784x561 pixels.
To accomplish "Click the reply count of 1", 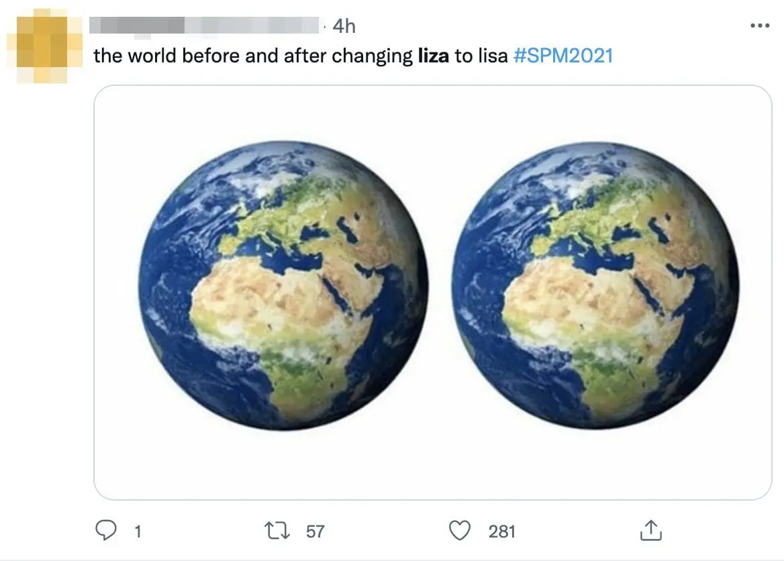I will (138, 532).
